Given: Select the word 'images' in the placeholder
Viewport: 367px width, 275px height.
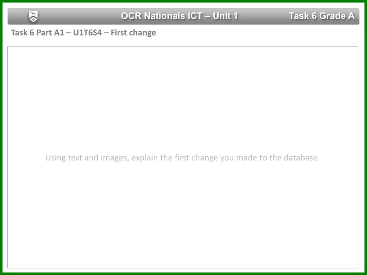Looking at the screenshot, I should click(x=114, y=158).
